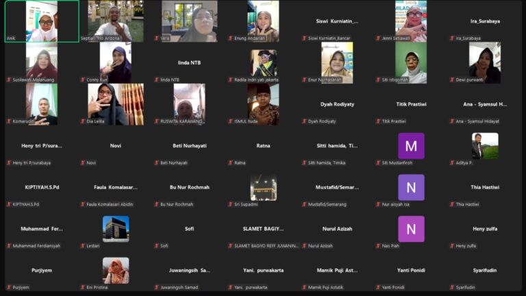Click large 'Juwaningsih Sa...' name text
Viewport: 526px width, 296px height.
190,270
